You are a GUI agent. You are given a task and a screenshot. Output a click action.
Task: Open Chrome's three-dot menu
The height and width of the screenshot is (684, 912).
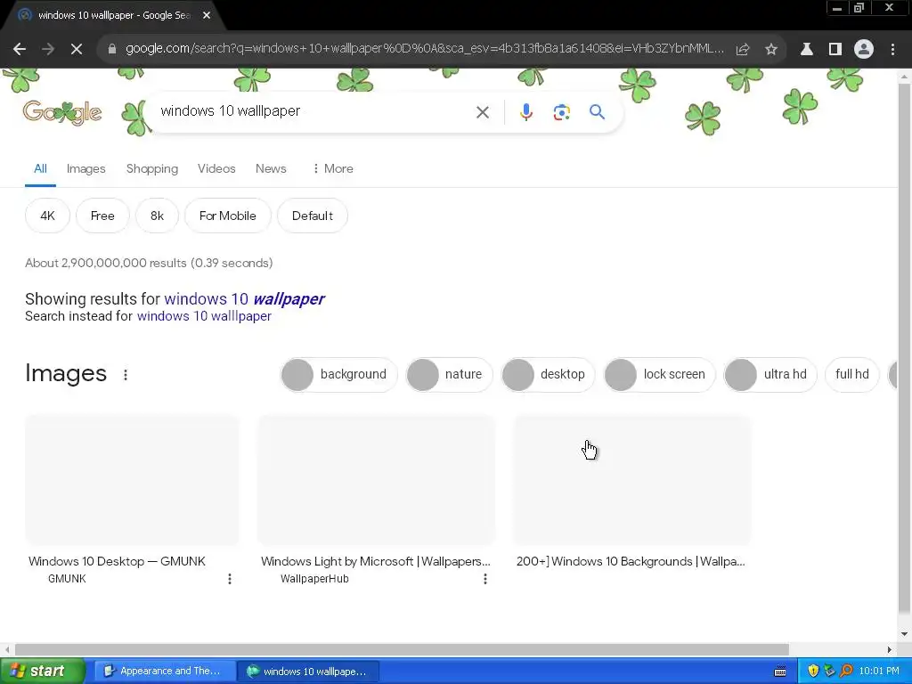(x=892, y=50)
